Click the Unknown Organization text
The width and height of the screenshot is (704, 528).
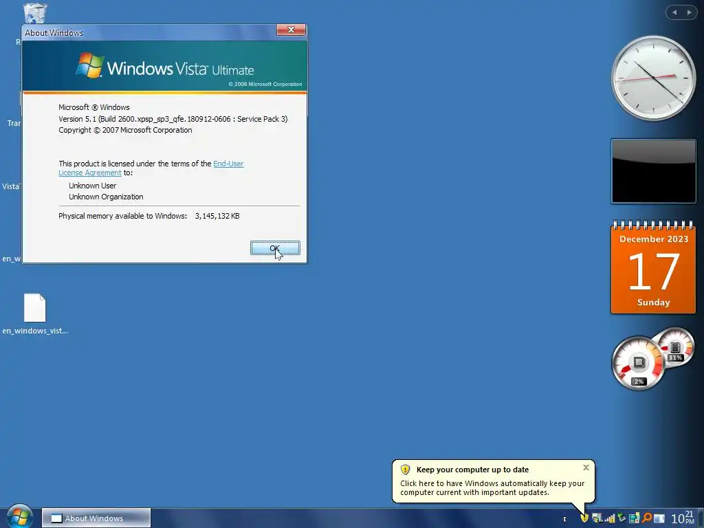tap(106, 197)
